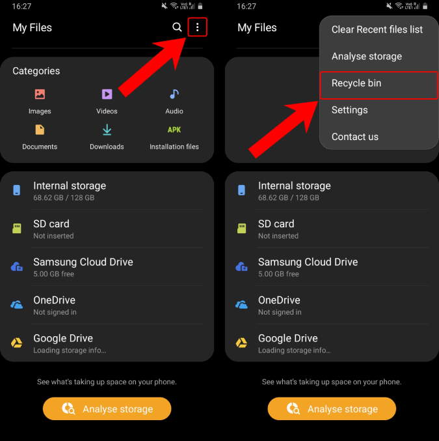Select Contact us menu entry

click(354, 137)
